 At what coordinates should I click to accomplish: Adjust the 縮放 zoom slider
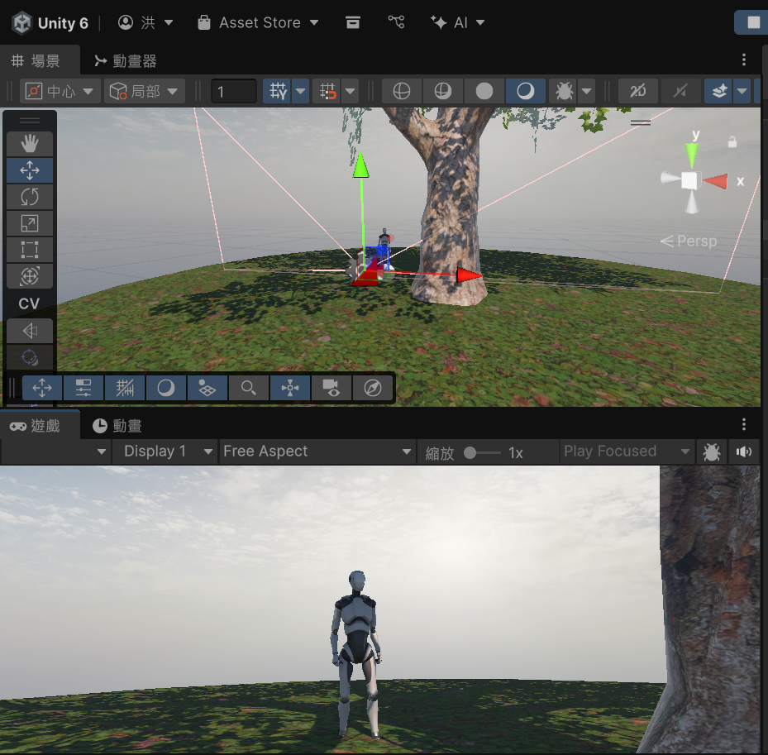click(x=481, y=452)
